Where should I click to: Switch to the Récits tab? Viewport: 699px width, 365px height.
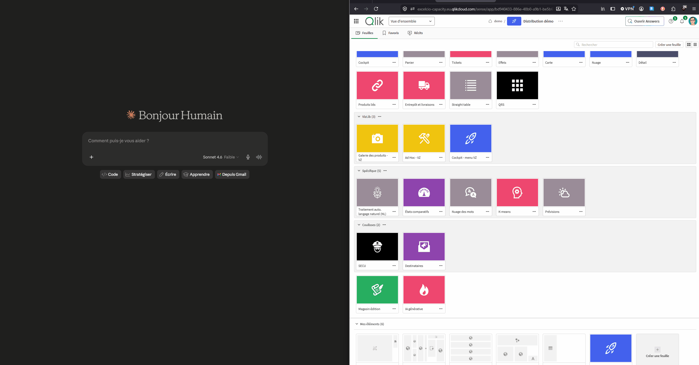point(415,33)
